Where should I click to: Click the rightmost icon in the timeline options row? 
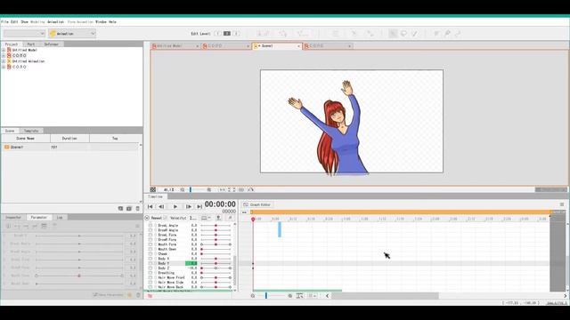(230, 218)
